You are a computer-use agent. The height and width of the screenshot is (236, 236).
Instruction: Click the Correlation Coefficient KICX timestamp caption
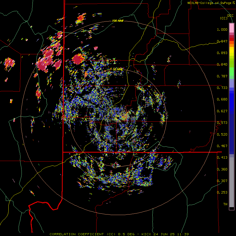coord(119,234)
